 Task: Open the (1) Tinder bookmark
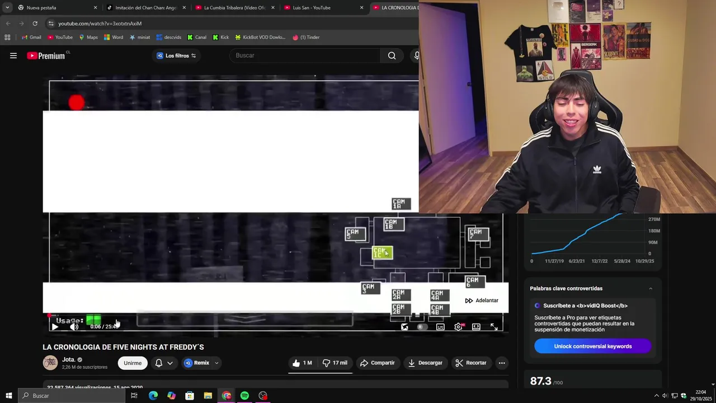[306, 38]
